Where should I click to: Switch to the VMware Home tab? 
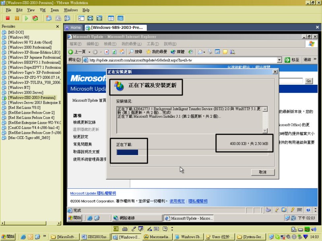pyautogui.click(x=73, y=27)
